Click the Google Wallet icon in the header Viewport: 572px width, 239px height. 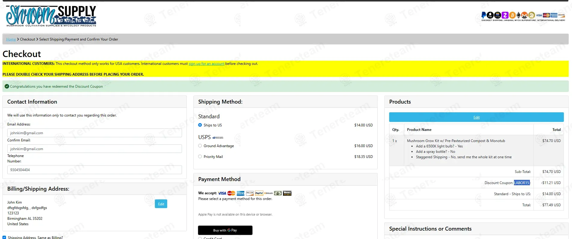498,15
